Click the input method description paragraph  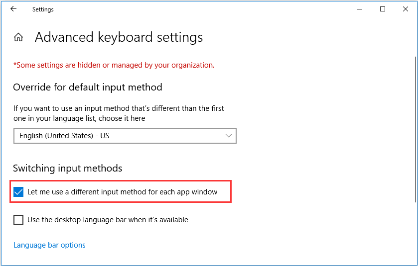click(119, 113)
